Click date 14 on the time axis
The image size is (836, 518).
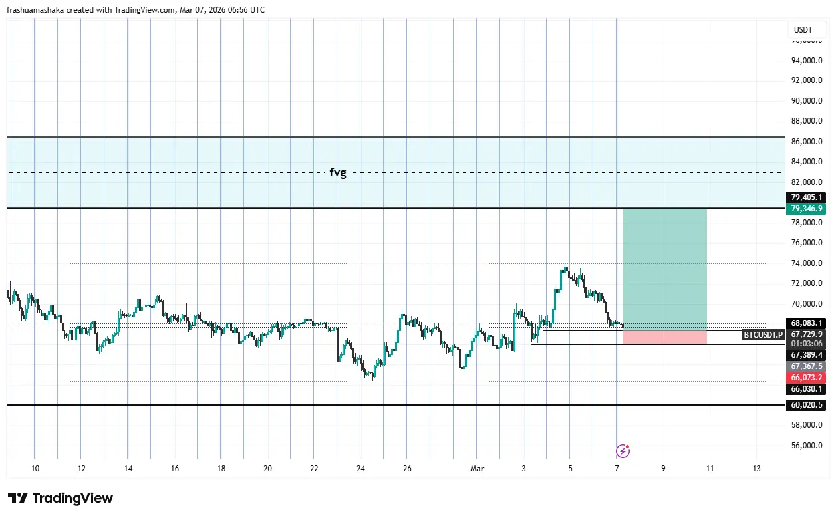click(x=128, y=469)
